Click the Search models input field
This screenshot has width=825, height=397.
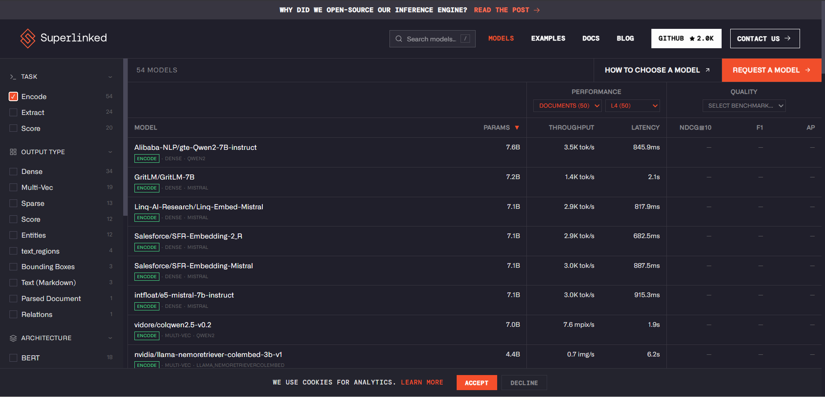(433, 39)
